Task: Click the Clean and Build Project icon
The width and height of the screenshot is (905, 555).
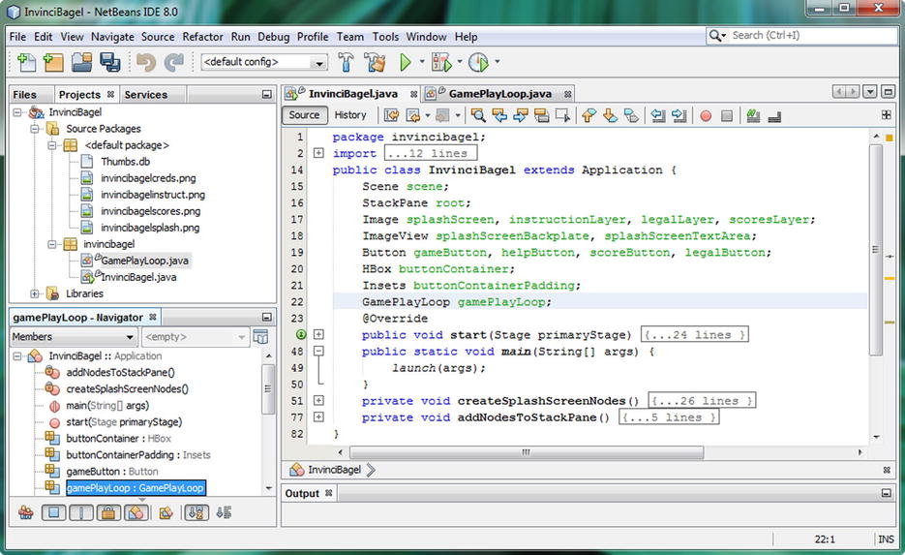Action: tap(375, 62)
